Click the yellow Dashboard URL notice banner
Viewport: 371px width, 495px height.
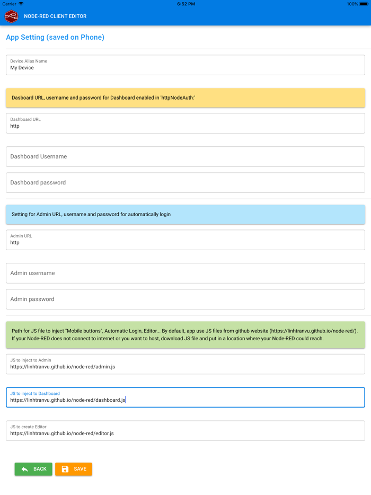184,98
